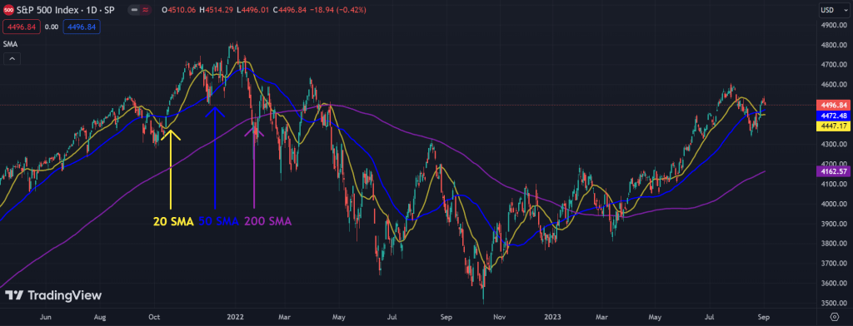Click the market status dash icon
The image size is (853, 326).
134,10
